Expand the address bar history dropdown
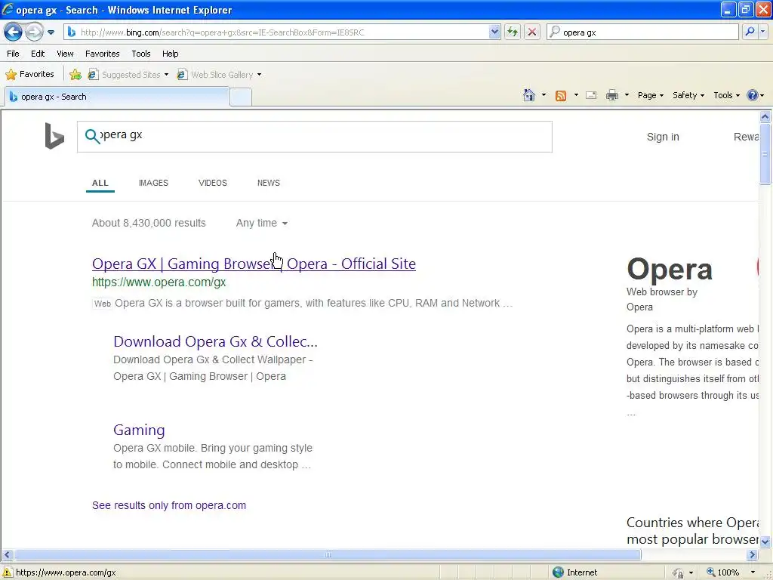This screenshot has height=580, width=773. pos(494,32)
